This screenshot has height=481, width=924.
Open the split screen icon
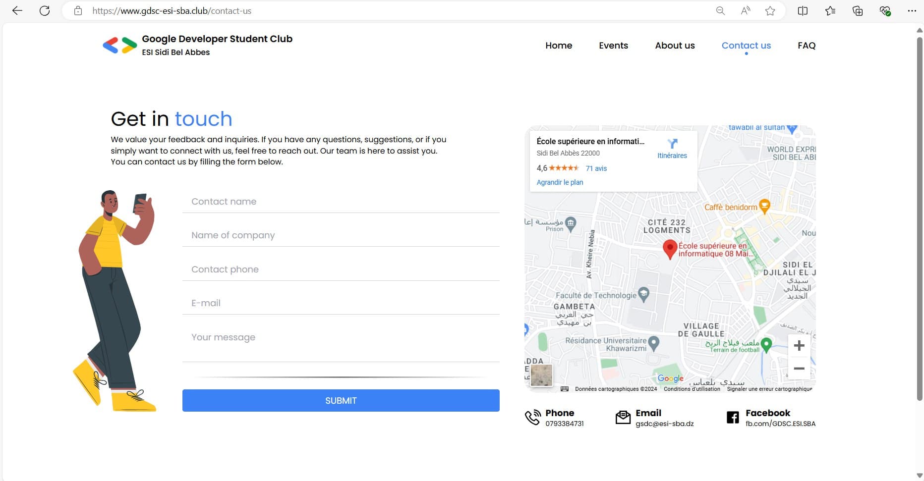[803, 11]
